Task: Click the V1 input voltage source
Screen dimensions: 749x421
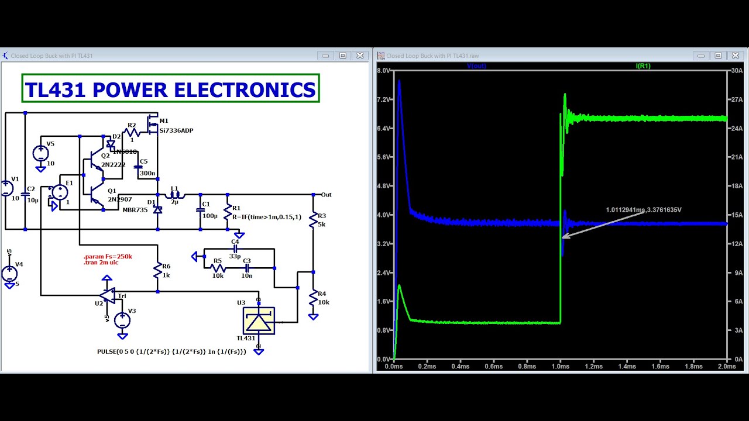Action: pos(6,188)
